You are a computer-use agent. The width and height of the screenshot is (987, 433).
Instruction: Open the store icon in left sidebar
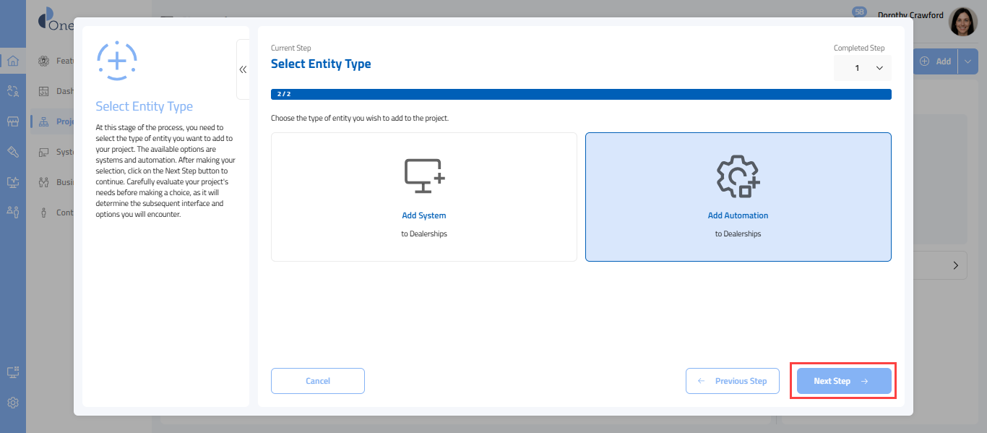pos(12,121)
